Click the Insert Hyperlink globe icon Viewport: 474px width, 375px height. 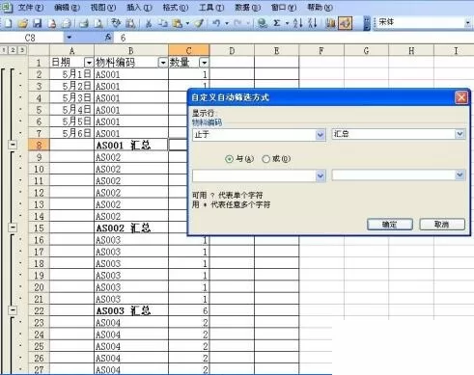click(263, 23)
